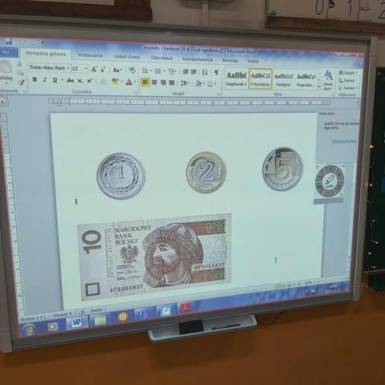Toggle Bold formatting in the Czcionka group
This screenshot has width=385, height=385.
tap(34, 79)
